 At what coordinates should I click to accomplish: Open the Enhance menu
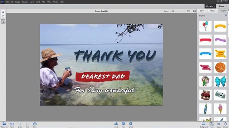[x=25, y=2]
